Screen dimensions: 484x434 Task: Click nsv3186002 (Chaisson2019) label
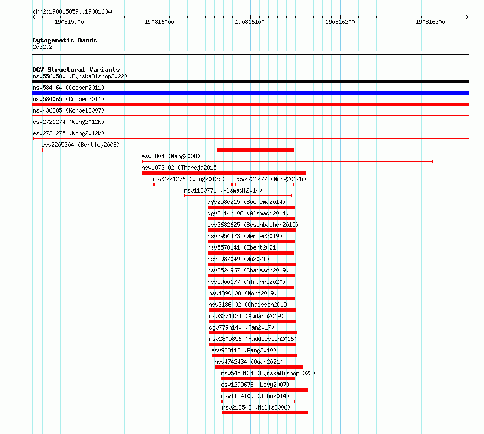click(249, 305)
